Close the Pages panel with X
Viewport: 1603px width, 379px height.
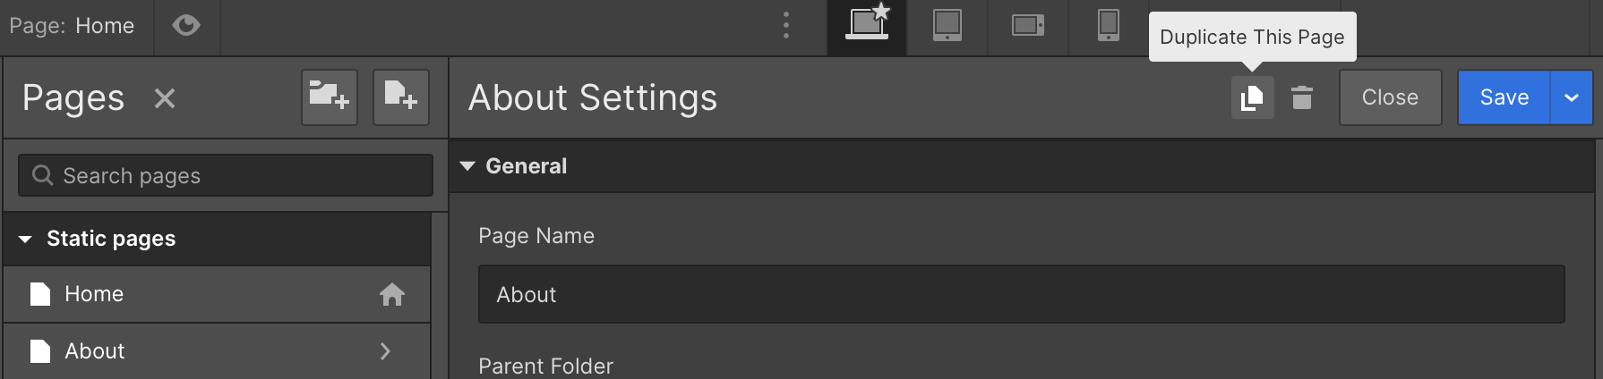[x=164, y=97]
